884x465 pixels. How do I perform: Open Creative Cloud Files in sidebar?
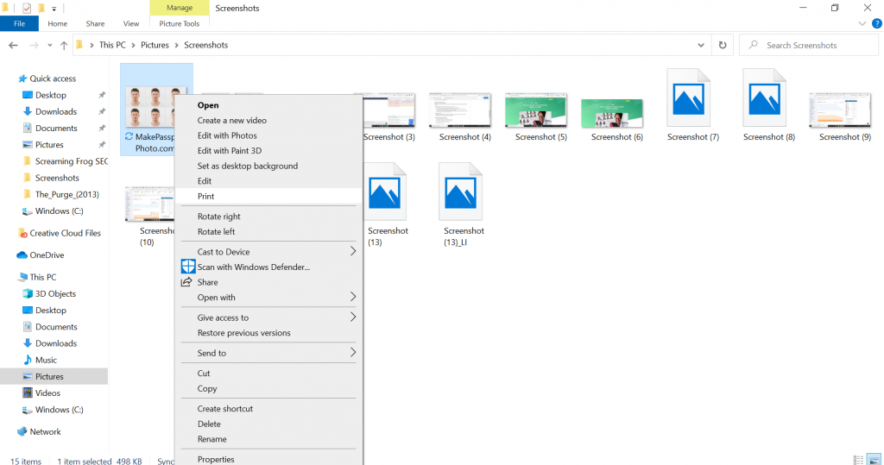(x=65, y=233)
